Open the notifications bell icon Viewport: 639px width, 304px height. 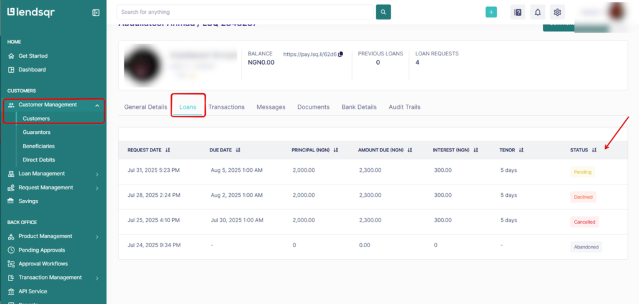(x=537, y=12)
